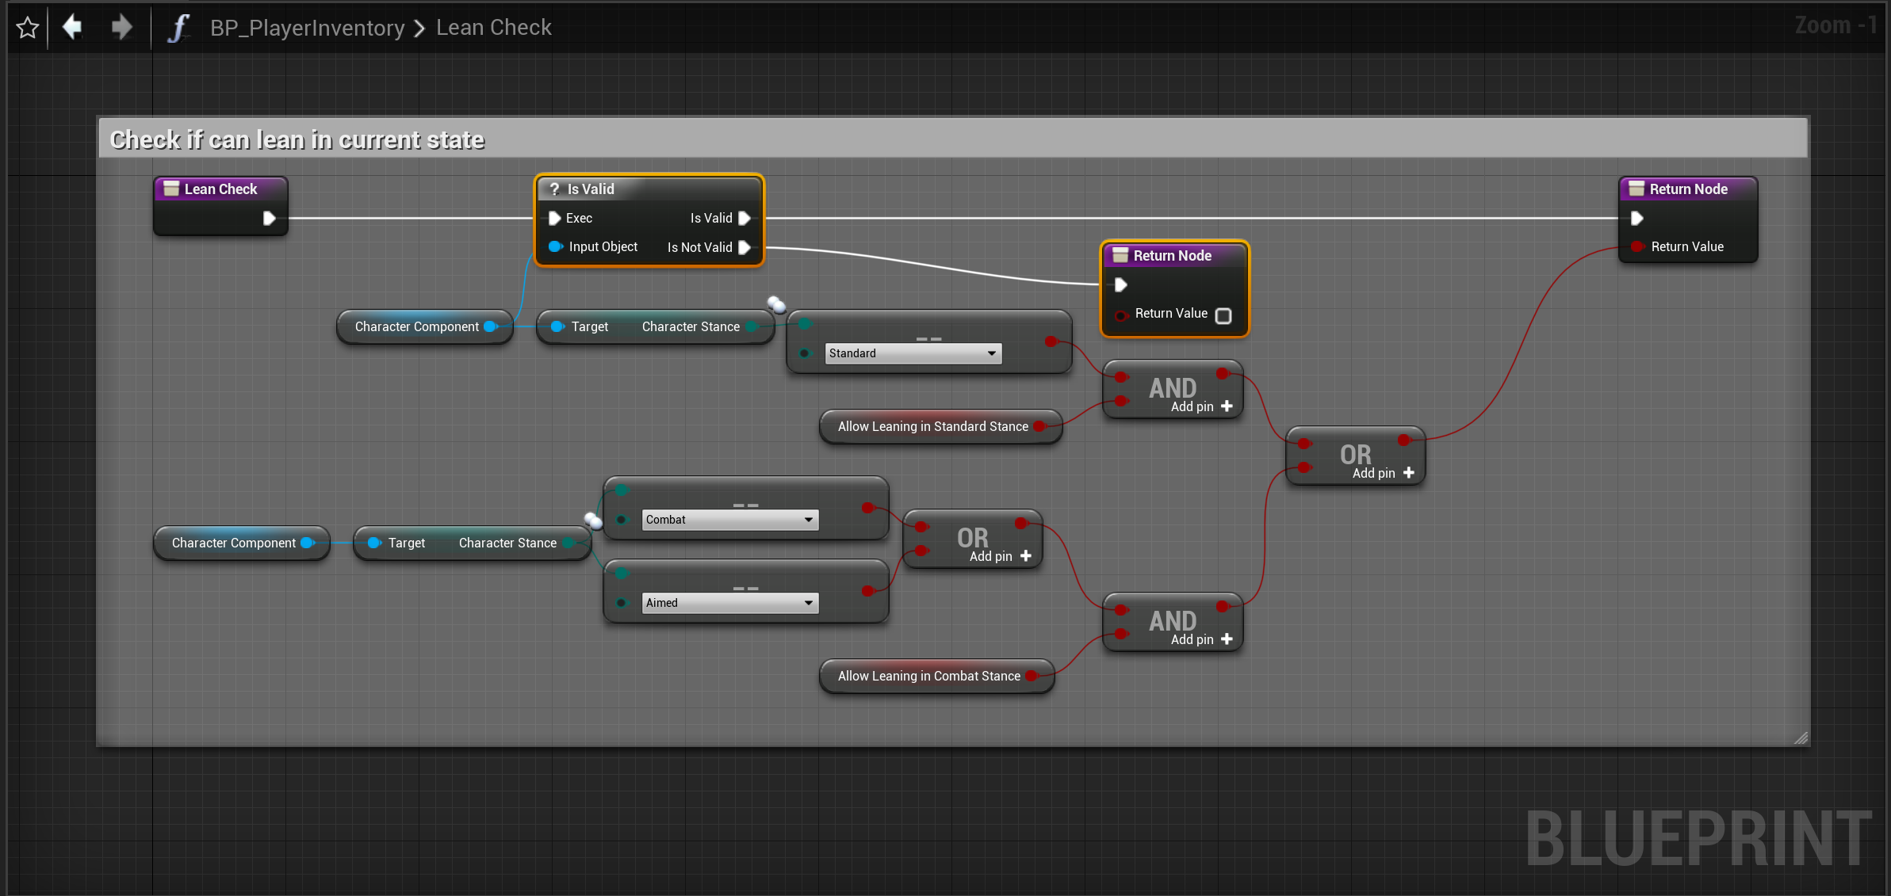Viewport: 1891px width, 896px height.
Task: Add pin on the right OR node
Action: click(x=1408, y=473)
